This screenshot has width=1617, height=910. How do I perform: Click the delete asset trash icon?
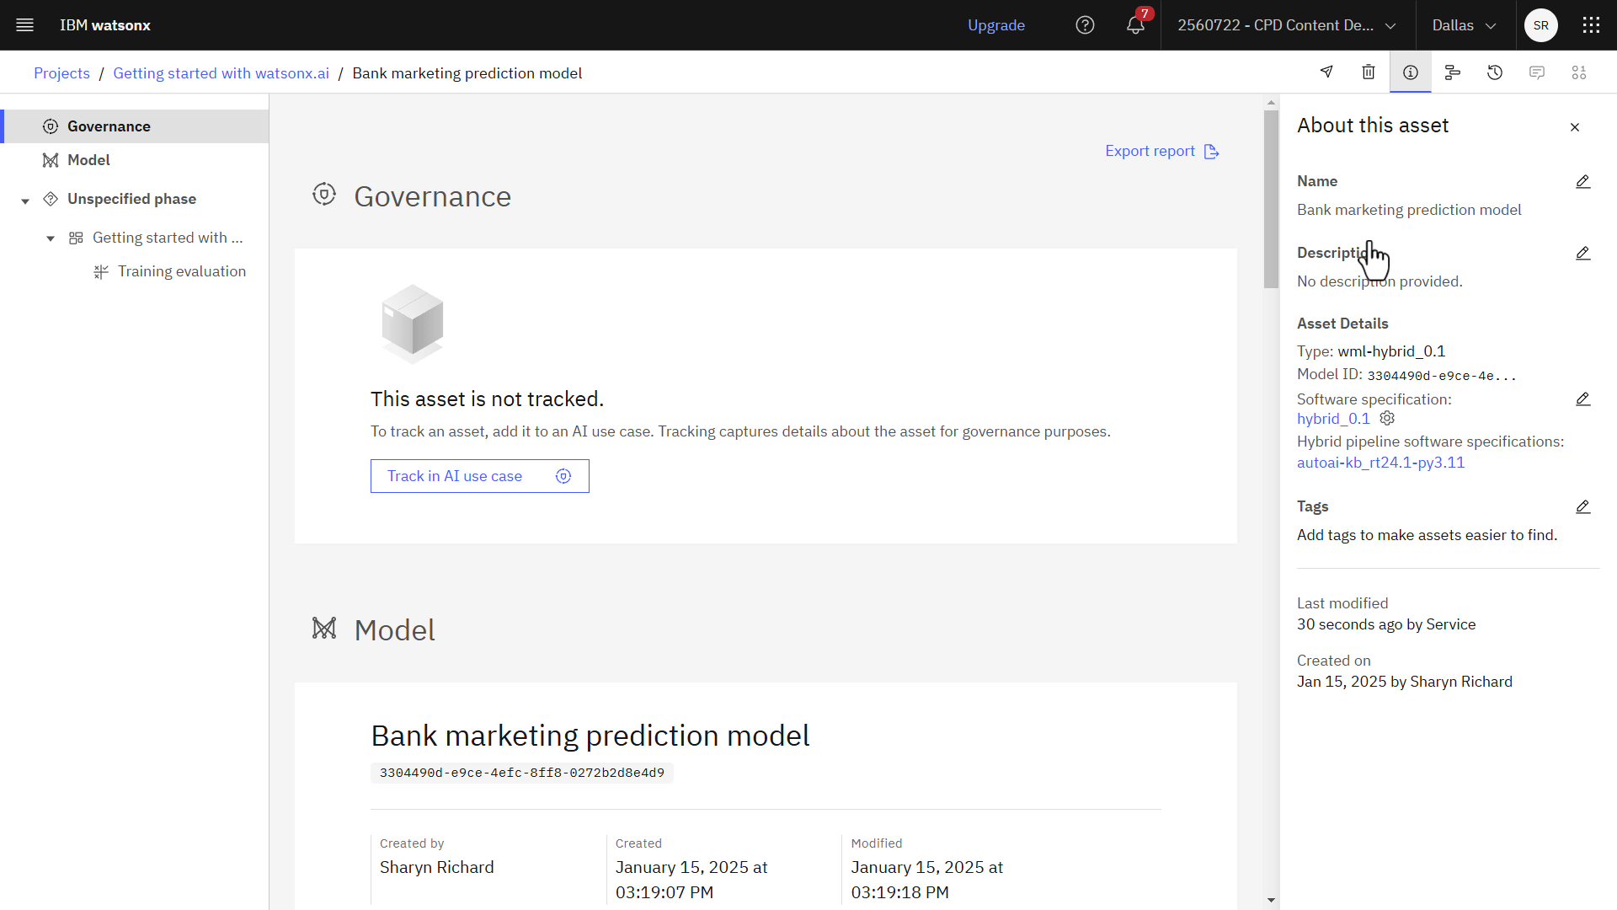(1369, 72)
